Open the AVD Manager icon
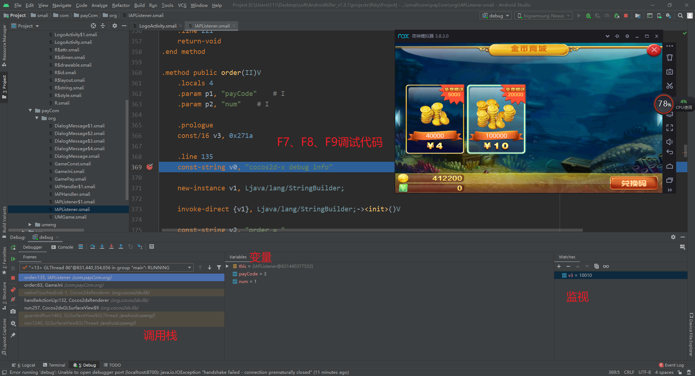The image size is (695, 376). pyautogui.click(x=659, y=16)
